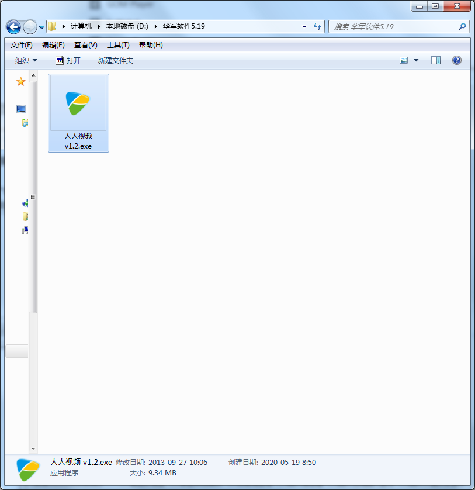Toggle the preview pane icon

tap(435, 60)
